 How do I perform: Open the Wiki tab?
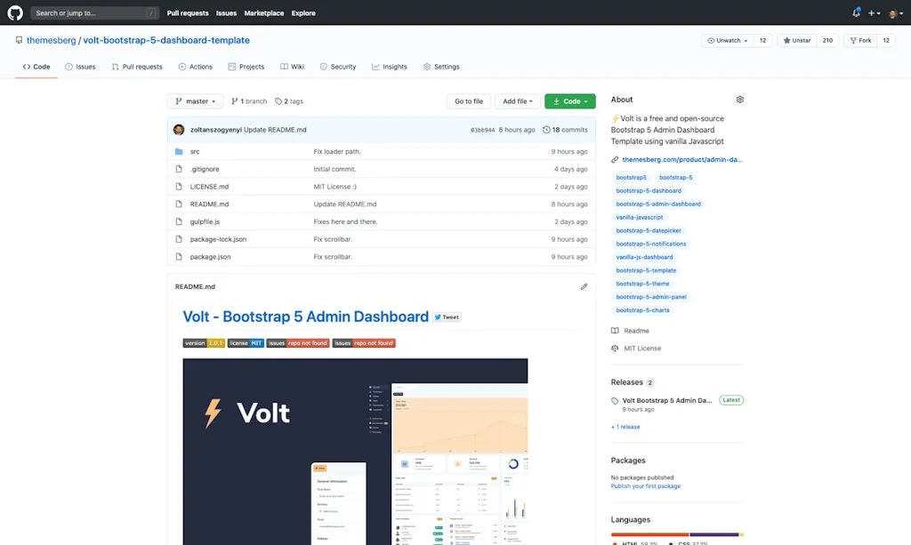(292, 67)
